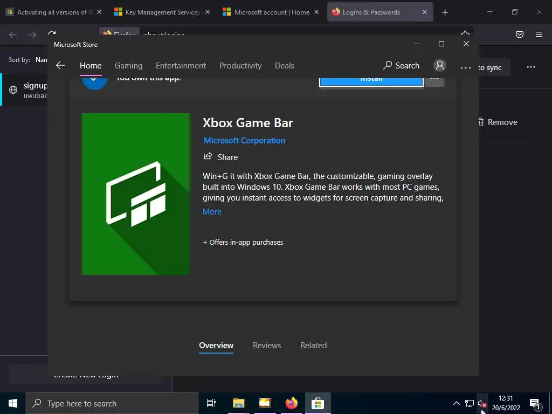Go forward in Firefox
The image size is (552, 414).
(x=32, y=34)
